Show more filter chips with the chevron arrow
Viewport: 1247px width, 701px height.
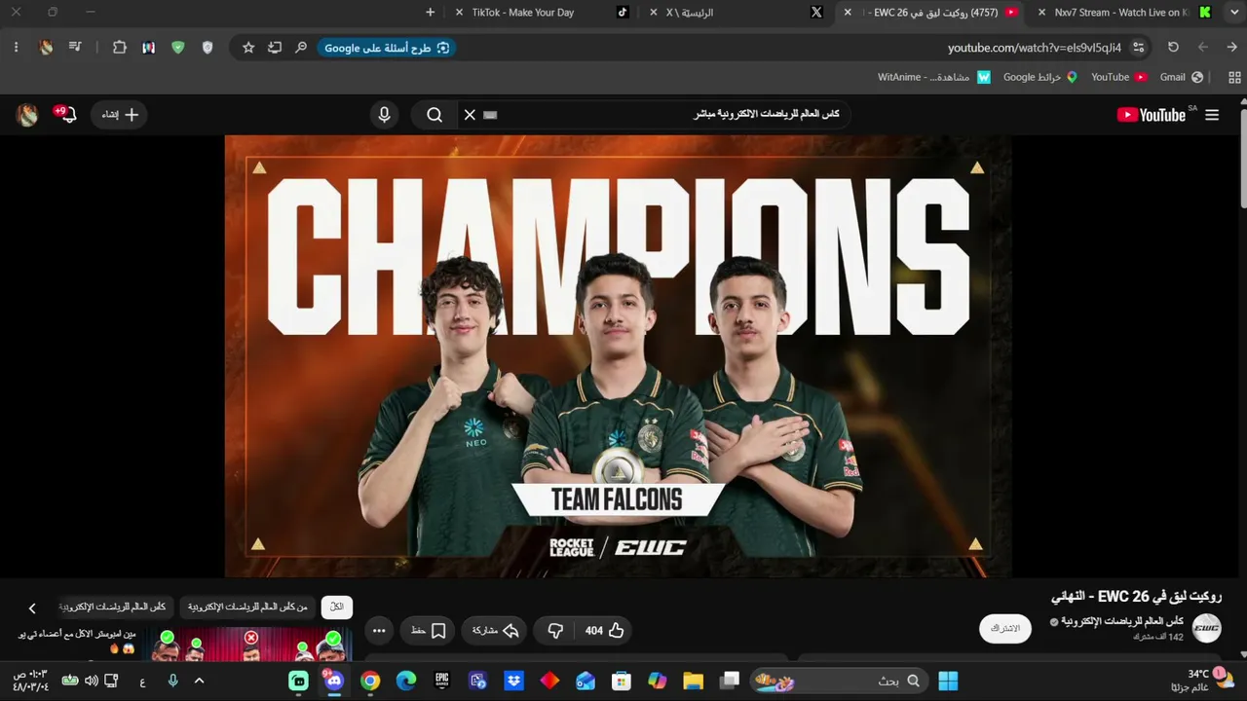tap(32, 608)
